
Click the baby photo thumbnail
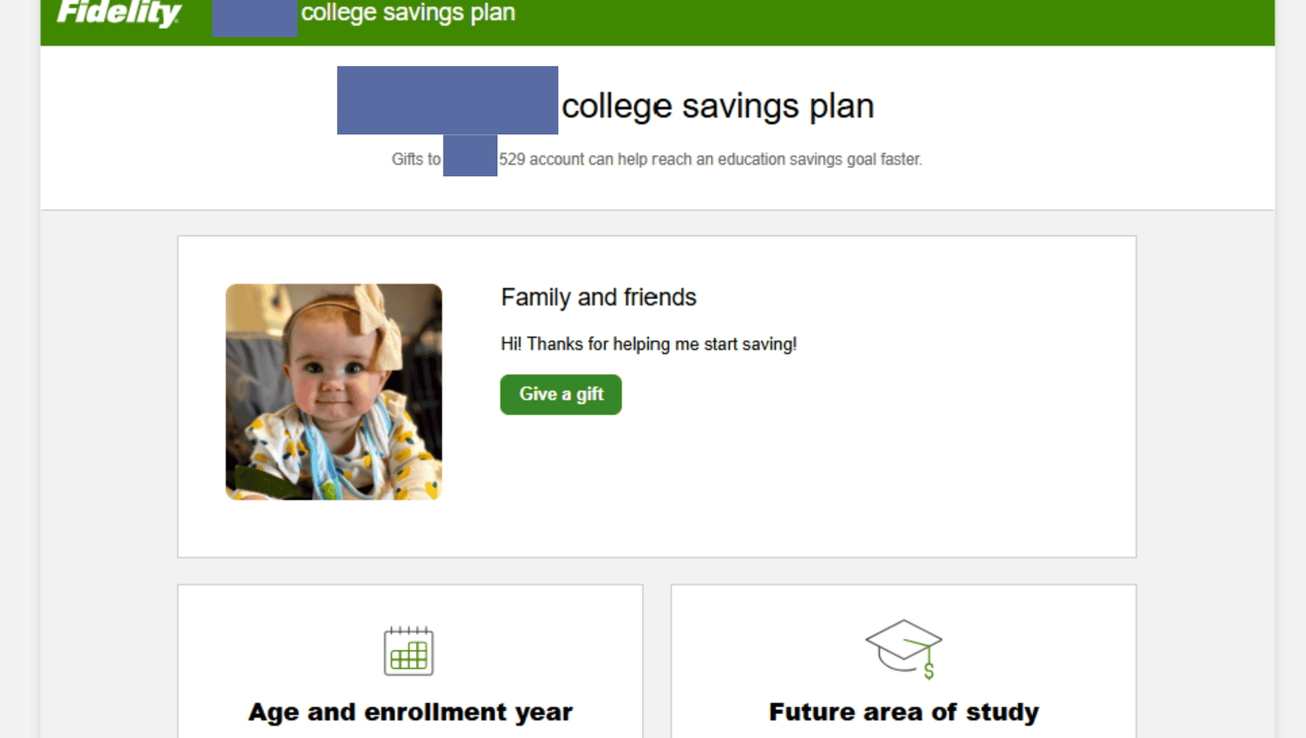click(333, 391)
